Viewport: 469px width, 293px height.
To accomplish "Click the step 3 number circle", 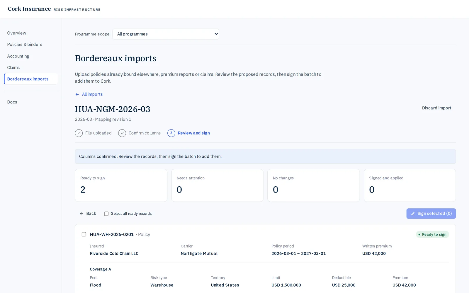I will [x=171, y=133].
